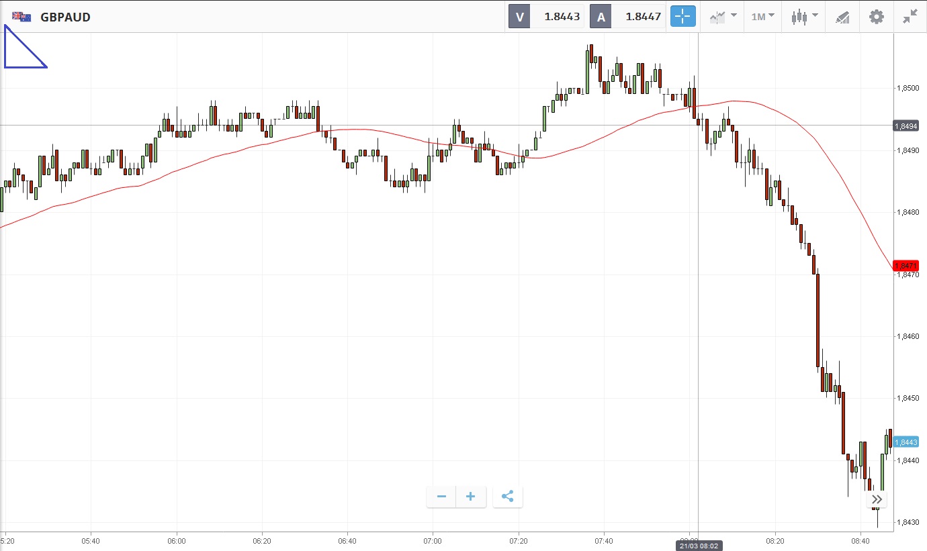
Task: Jump to latest candles with double-chevron
Action: tap(877, 499)
